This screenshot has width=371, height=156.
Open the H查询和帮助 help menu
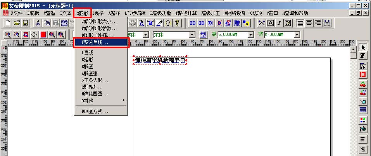(295, 13)
